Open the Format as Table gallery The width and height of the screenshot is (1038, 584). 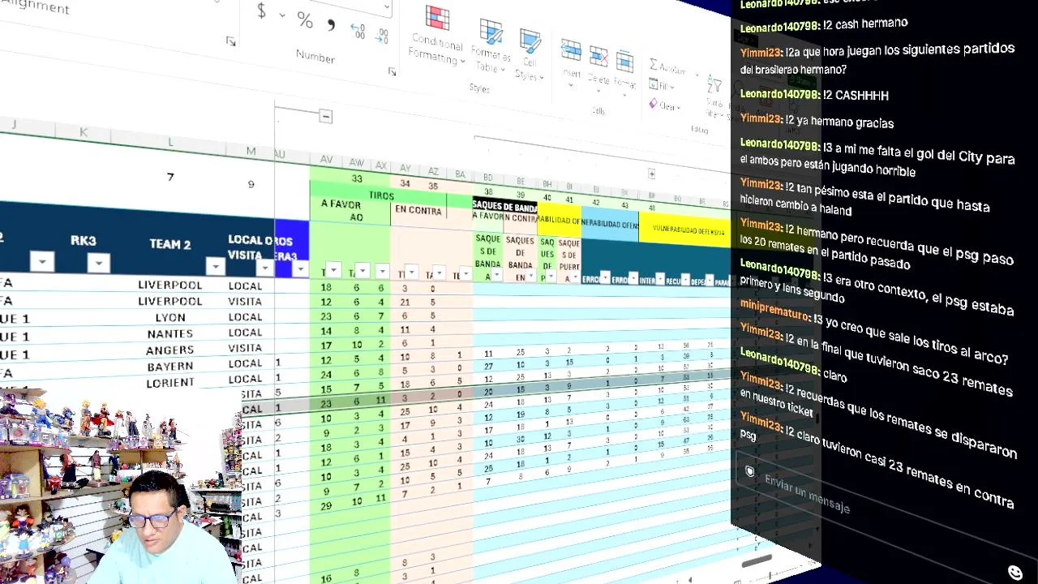click(491, 46)
